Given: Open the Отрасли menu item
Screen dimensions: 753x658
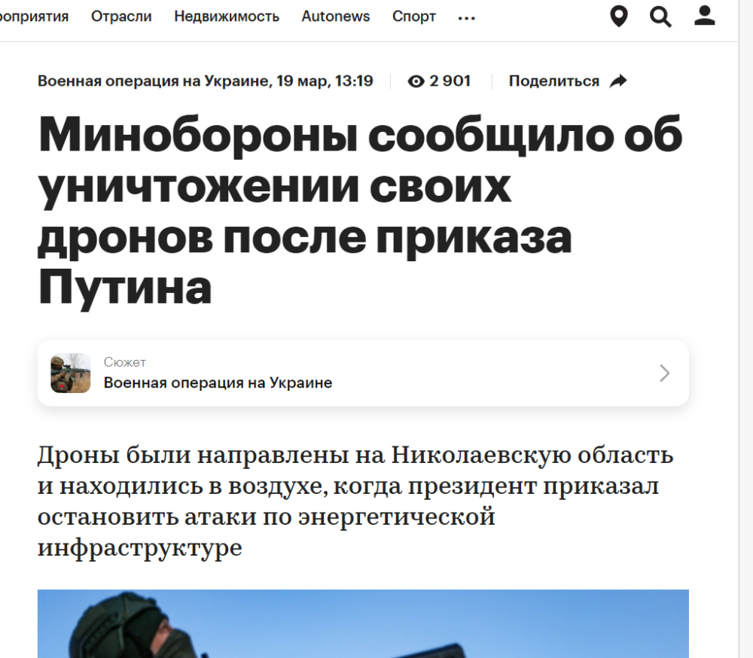Looking at the screenshot, I should click(x=121, y=17).
